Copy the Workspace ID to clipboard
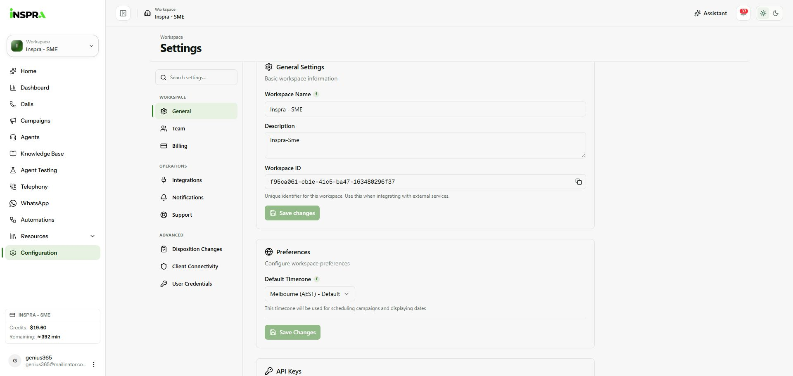 point(578,182)
